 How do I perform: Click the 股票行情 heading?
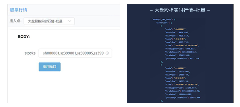18,10
